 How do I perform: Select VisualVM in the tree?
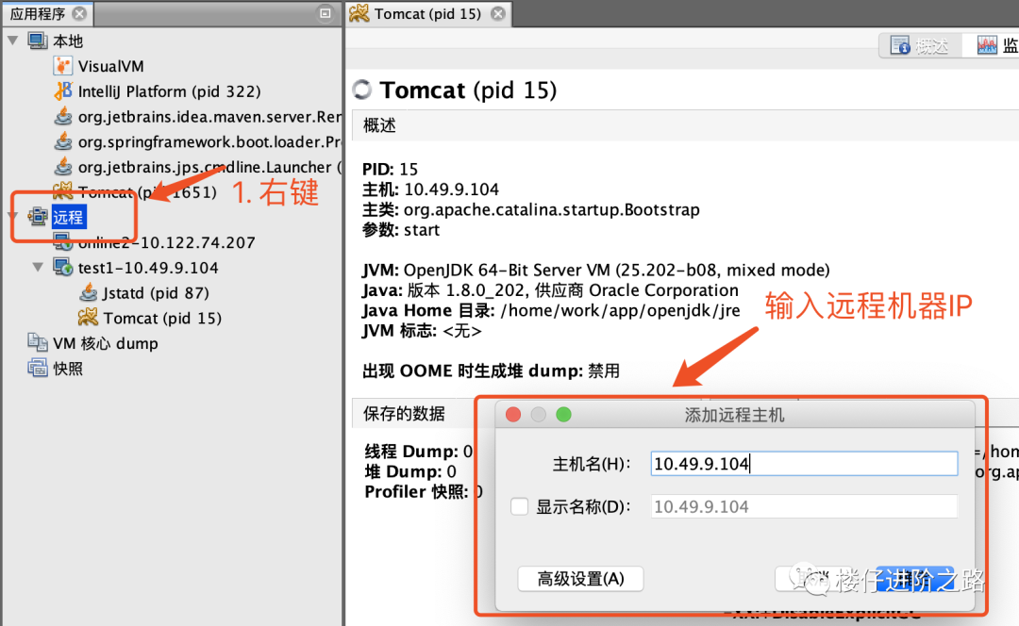[x=110, y=66]
